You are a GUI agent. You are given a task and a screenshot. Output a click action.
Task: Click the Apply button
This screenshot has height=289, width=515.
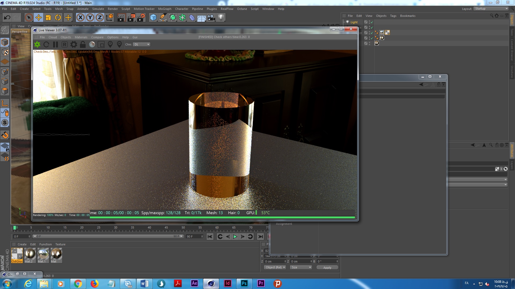coord(327,267)
